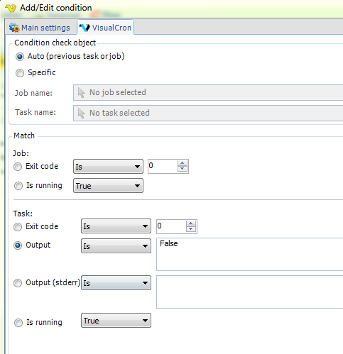Click the VisualCron logo in the title bar
The width and height of the screenshot is (343, 354).
[11, 9]
